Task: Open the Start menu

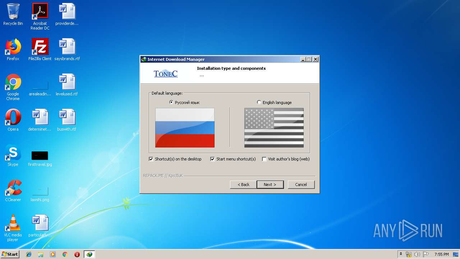Action: tap(10, 254)
